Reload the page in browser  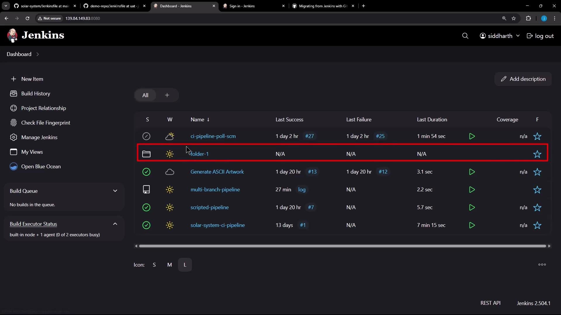[x=27, y=18]
